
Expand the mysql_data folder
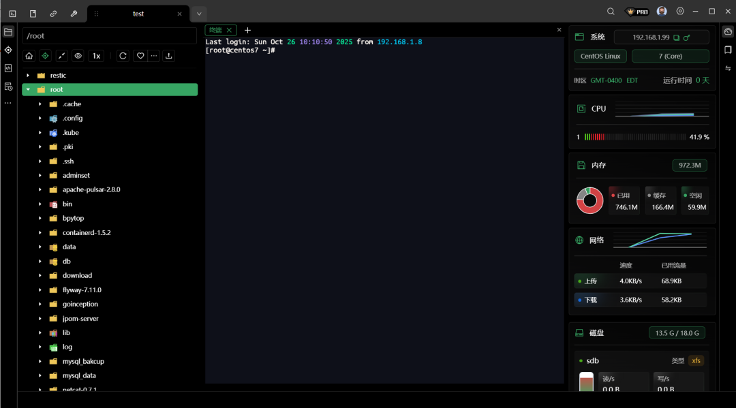coord(40,375)
